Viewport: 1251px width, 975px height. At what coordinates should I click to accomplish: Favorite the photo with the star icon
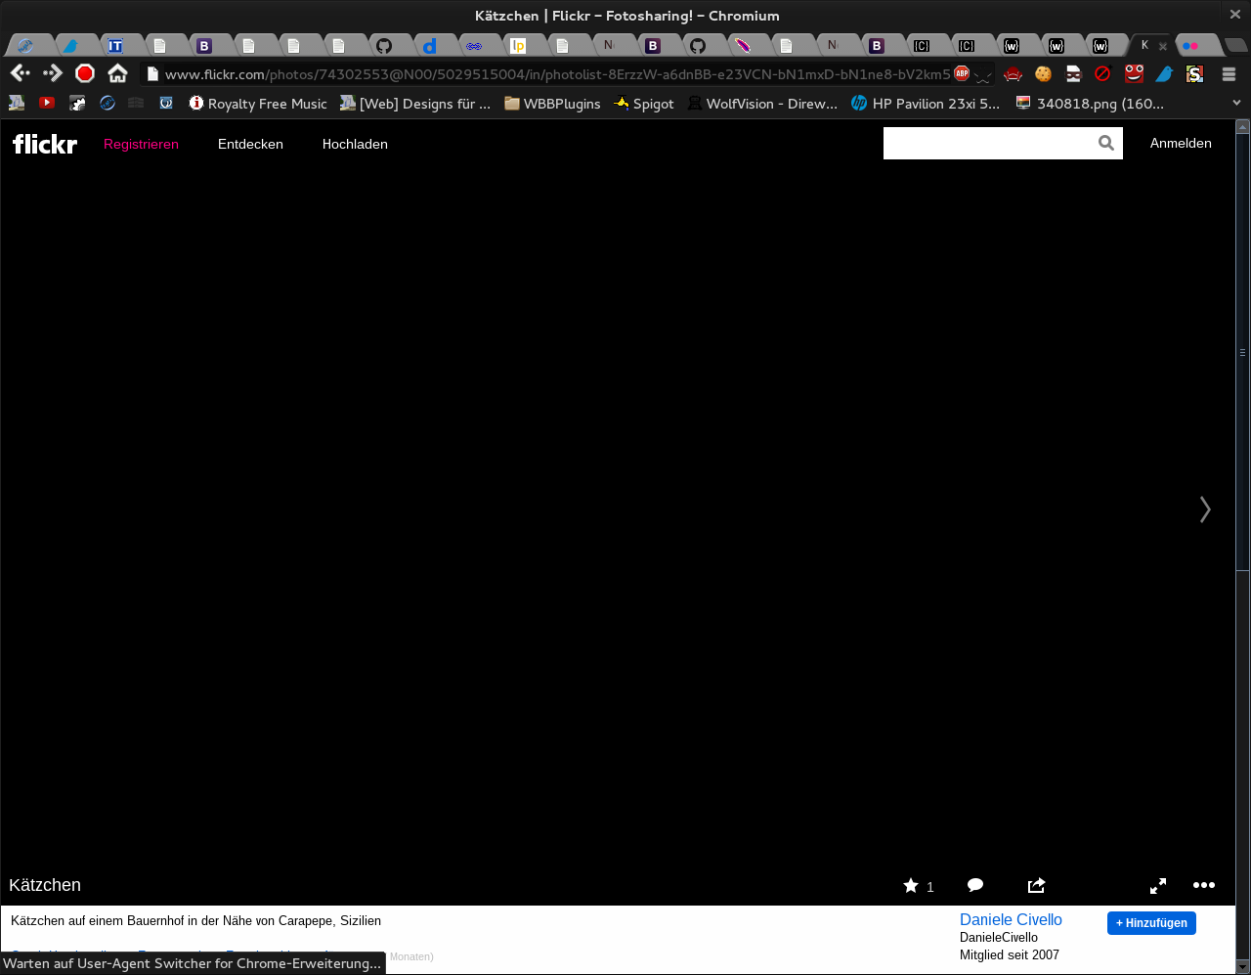click(911, 886)
